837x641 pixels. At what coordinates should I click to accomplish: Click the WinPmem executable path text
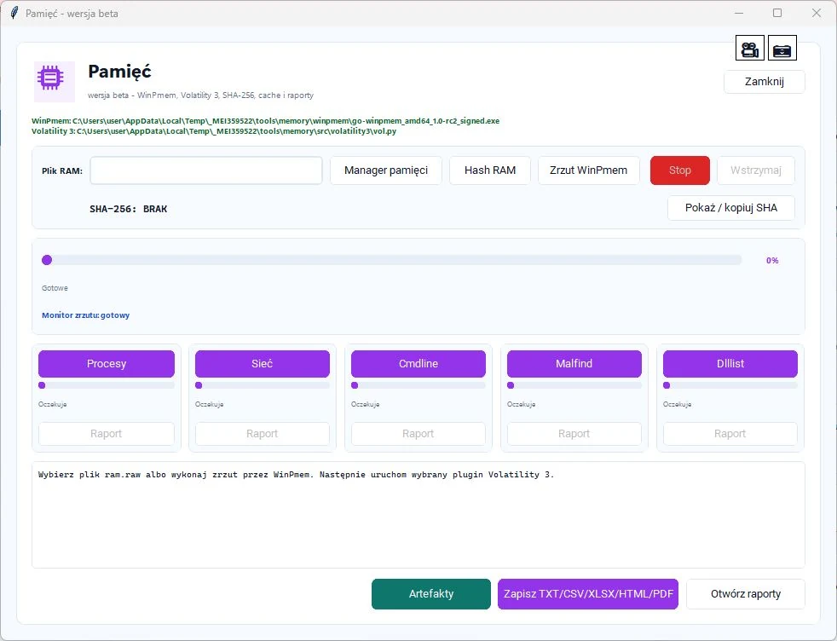265,121
